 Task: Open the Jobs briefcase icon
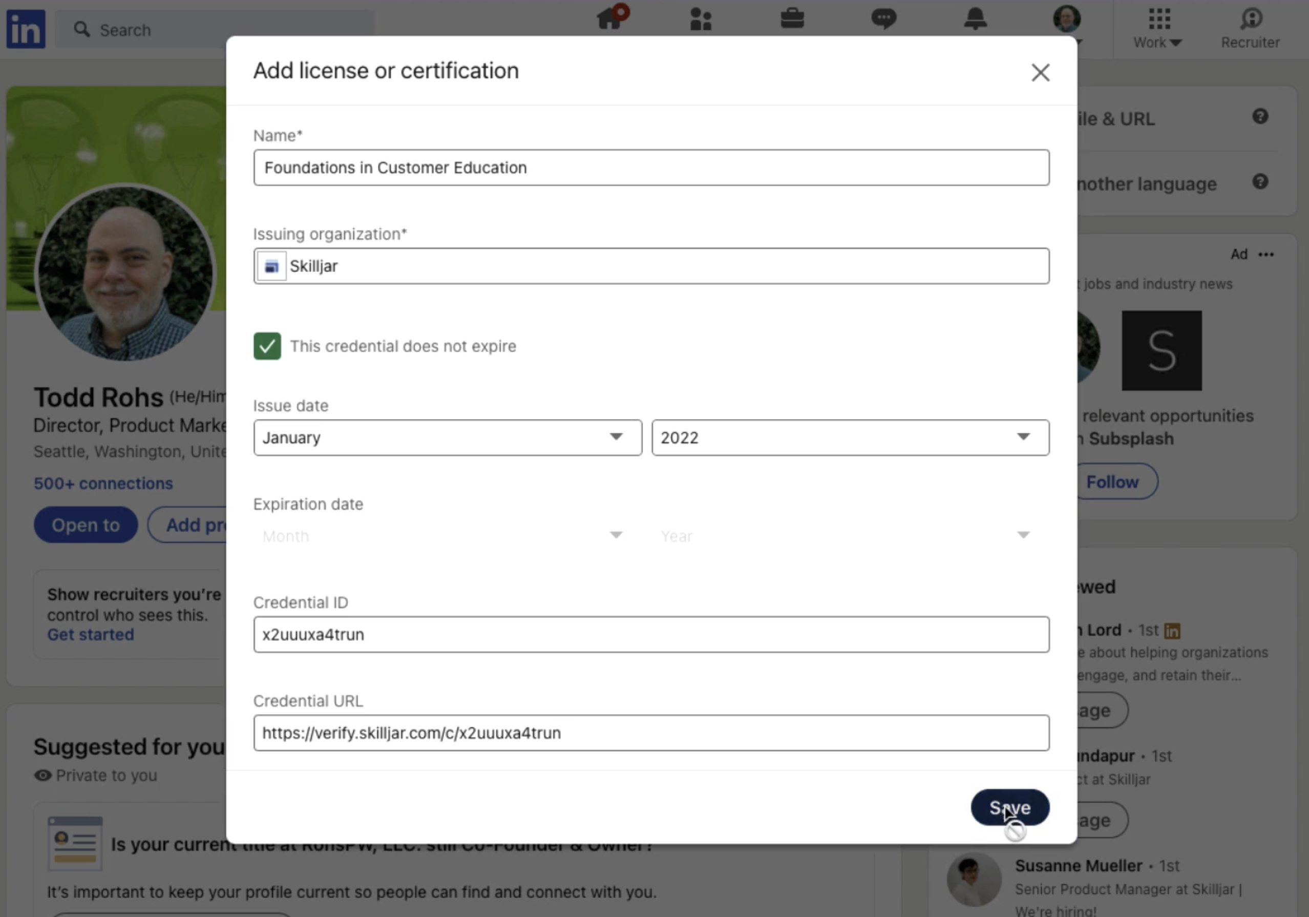tap(792, 18)
